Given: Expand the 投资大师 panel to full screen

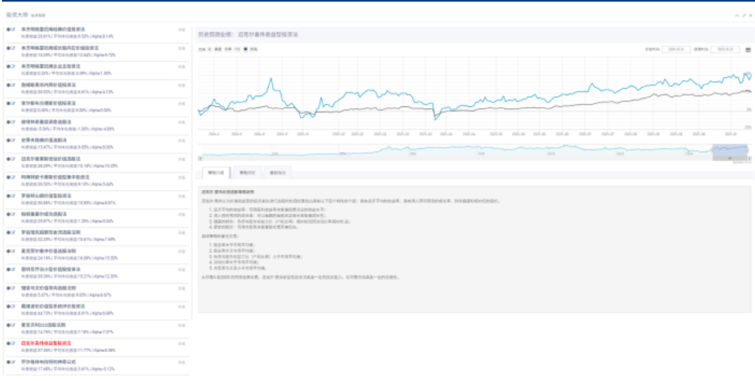Looking at the screenshot, I should [744, 15].
